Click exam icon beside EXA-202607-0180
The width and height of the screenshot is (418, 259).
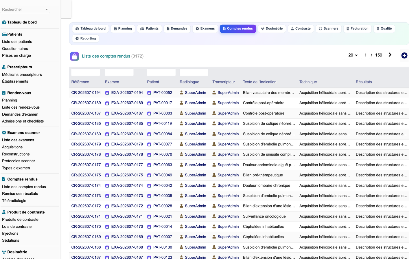[x=107, y=134]
